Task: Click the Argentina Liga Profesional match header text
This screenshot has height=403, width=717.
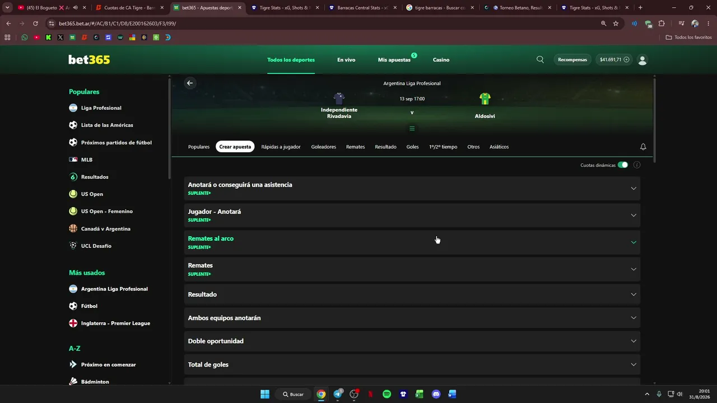Action: pyautogui.click(x=412, y=83)
